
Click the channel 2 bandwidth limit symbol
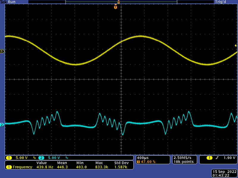(x=67, y=158)
